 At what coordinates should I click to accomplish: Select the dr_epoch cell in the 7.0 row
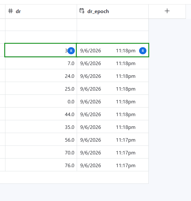click(113, 63)
